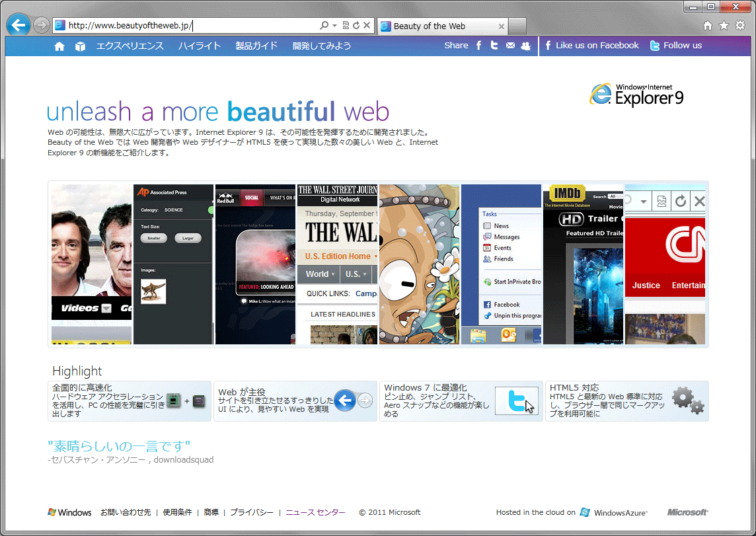The image size is (756, 536).
Task: Click the chip icons in 全面的に高速化 card
Action: pyautogui.click(x=186, y=401)
